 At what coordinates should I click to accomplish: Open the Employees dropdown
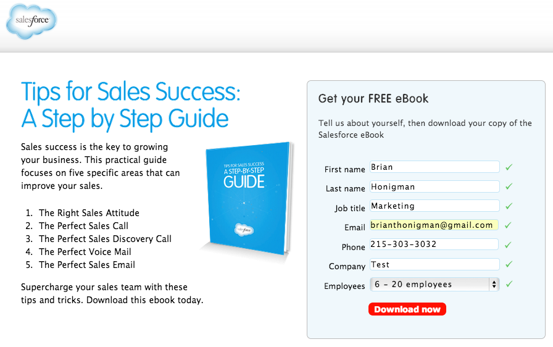point(434,284)
